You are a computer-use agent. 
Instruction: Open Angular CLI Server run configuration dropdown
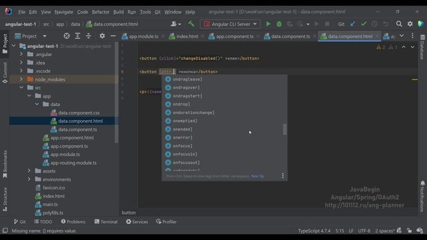[x=230, y=24]
